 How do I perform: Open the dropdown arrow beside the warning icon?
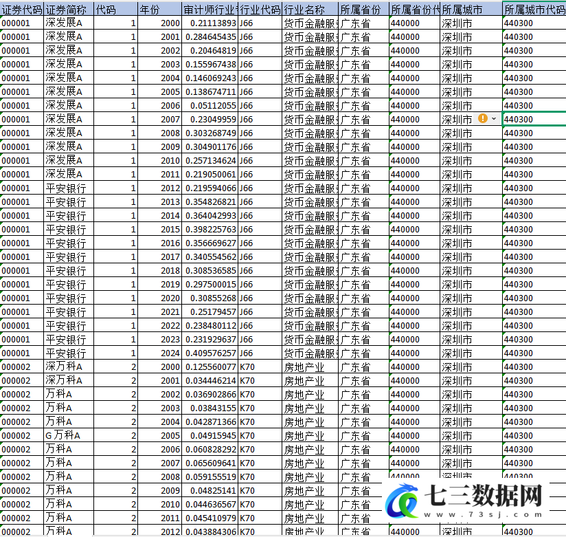(494, 118)
